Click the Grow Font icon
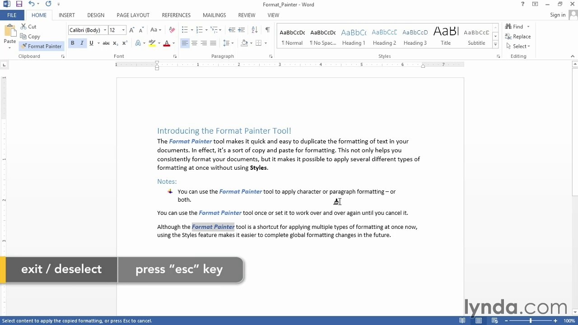Viewport: 578px width, 325px height. click(x=132, y=30)
